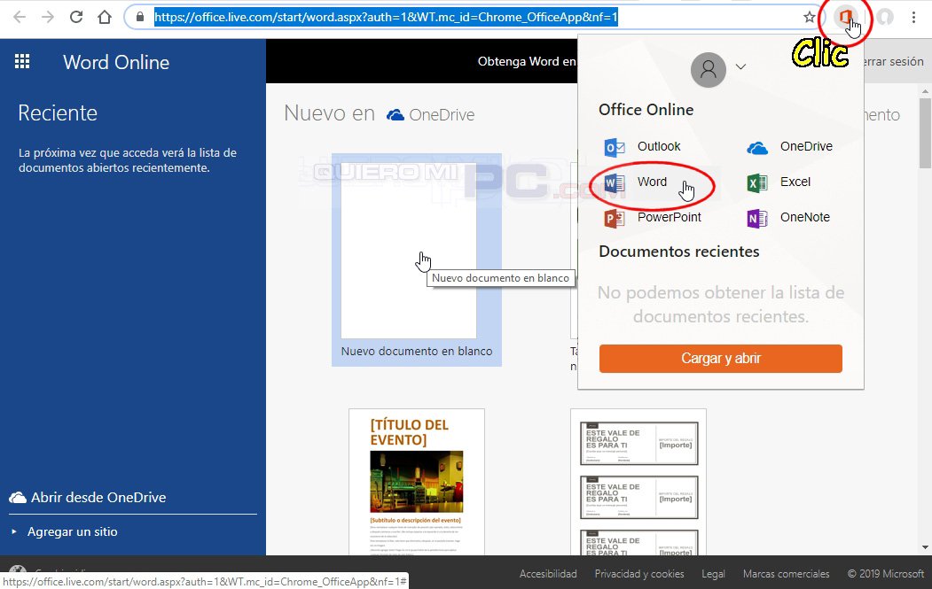Click the Office Online heading
Image resolution: width=932 pixels, height=589 pixels.
[646, 110]
